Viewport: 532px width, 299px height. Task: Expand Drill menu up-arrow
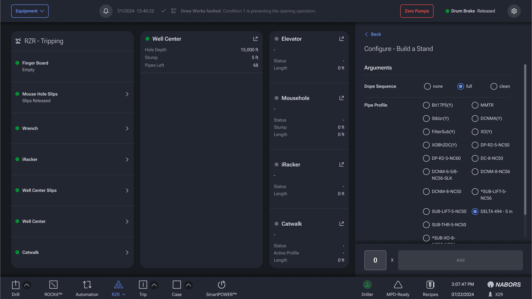click(x=27, y=285)
